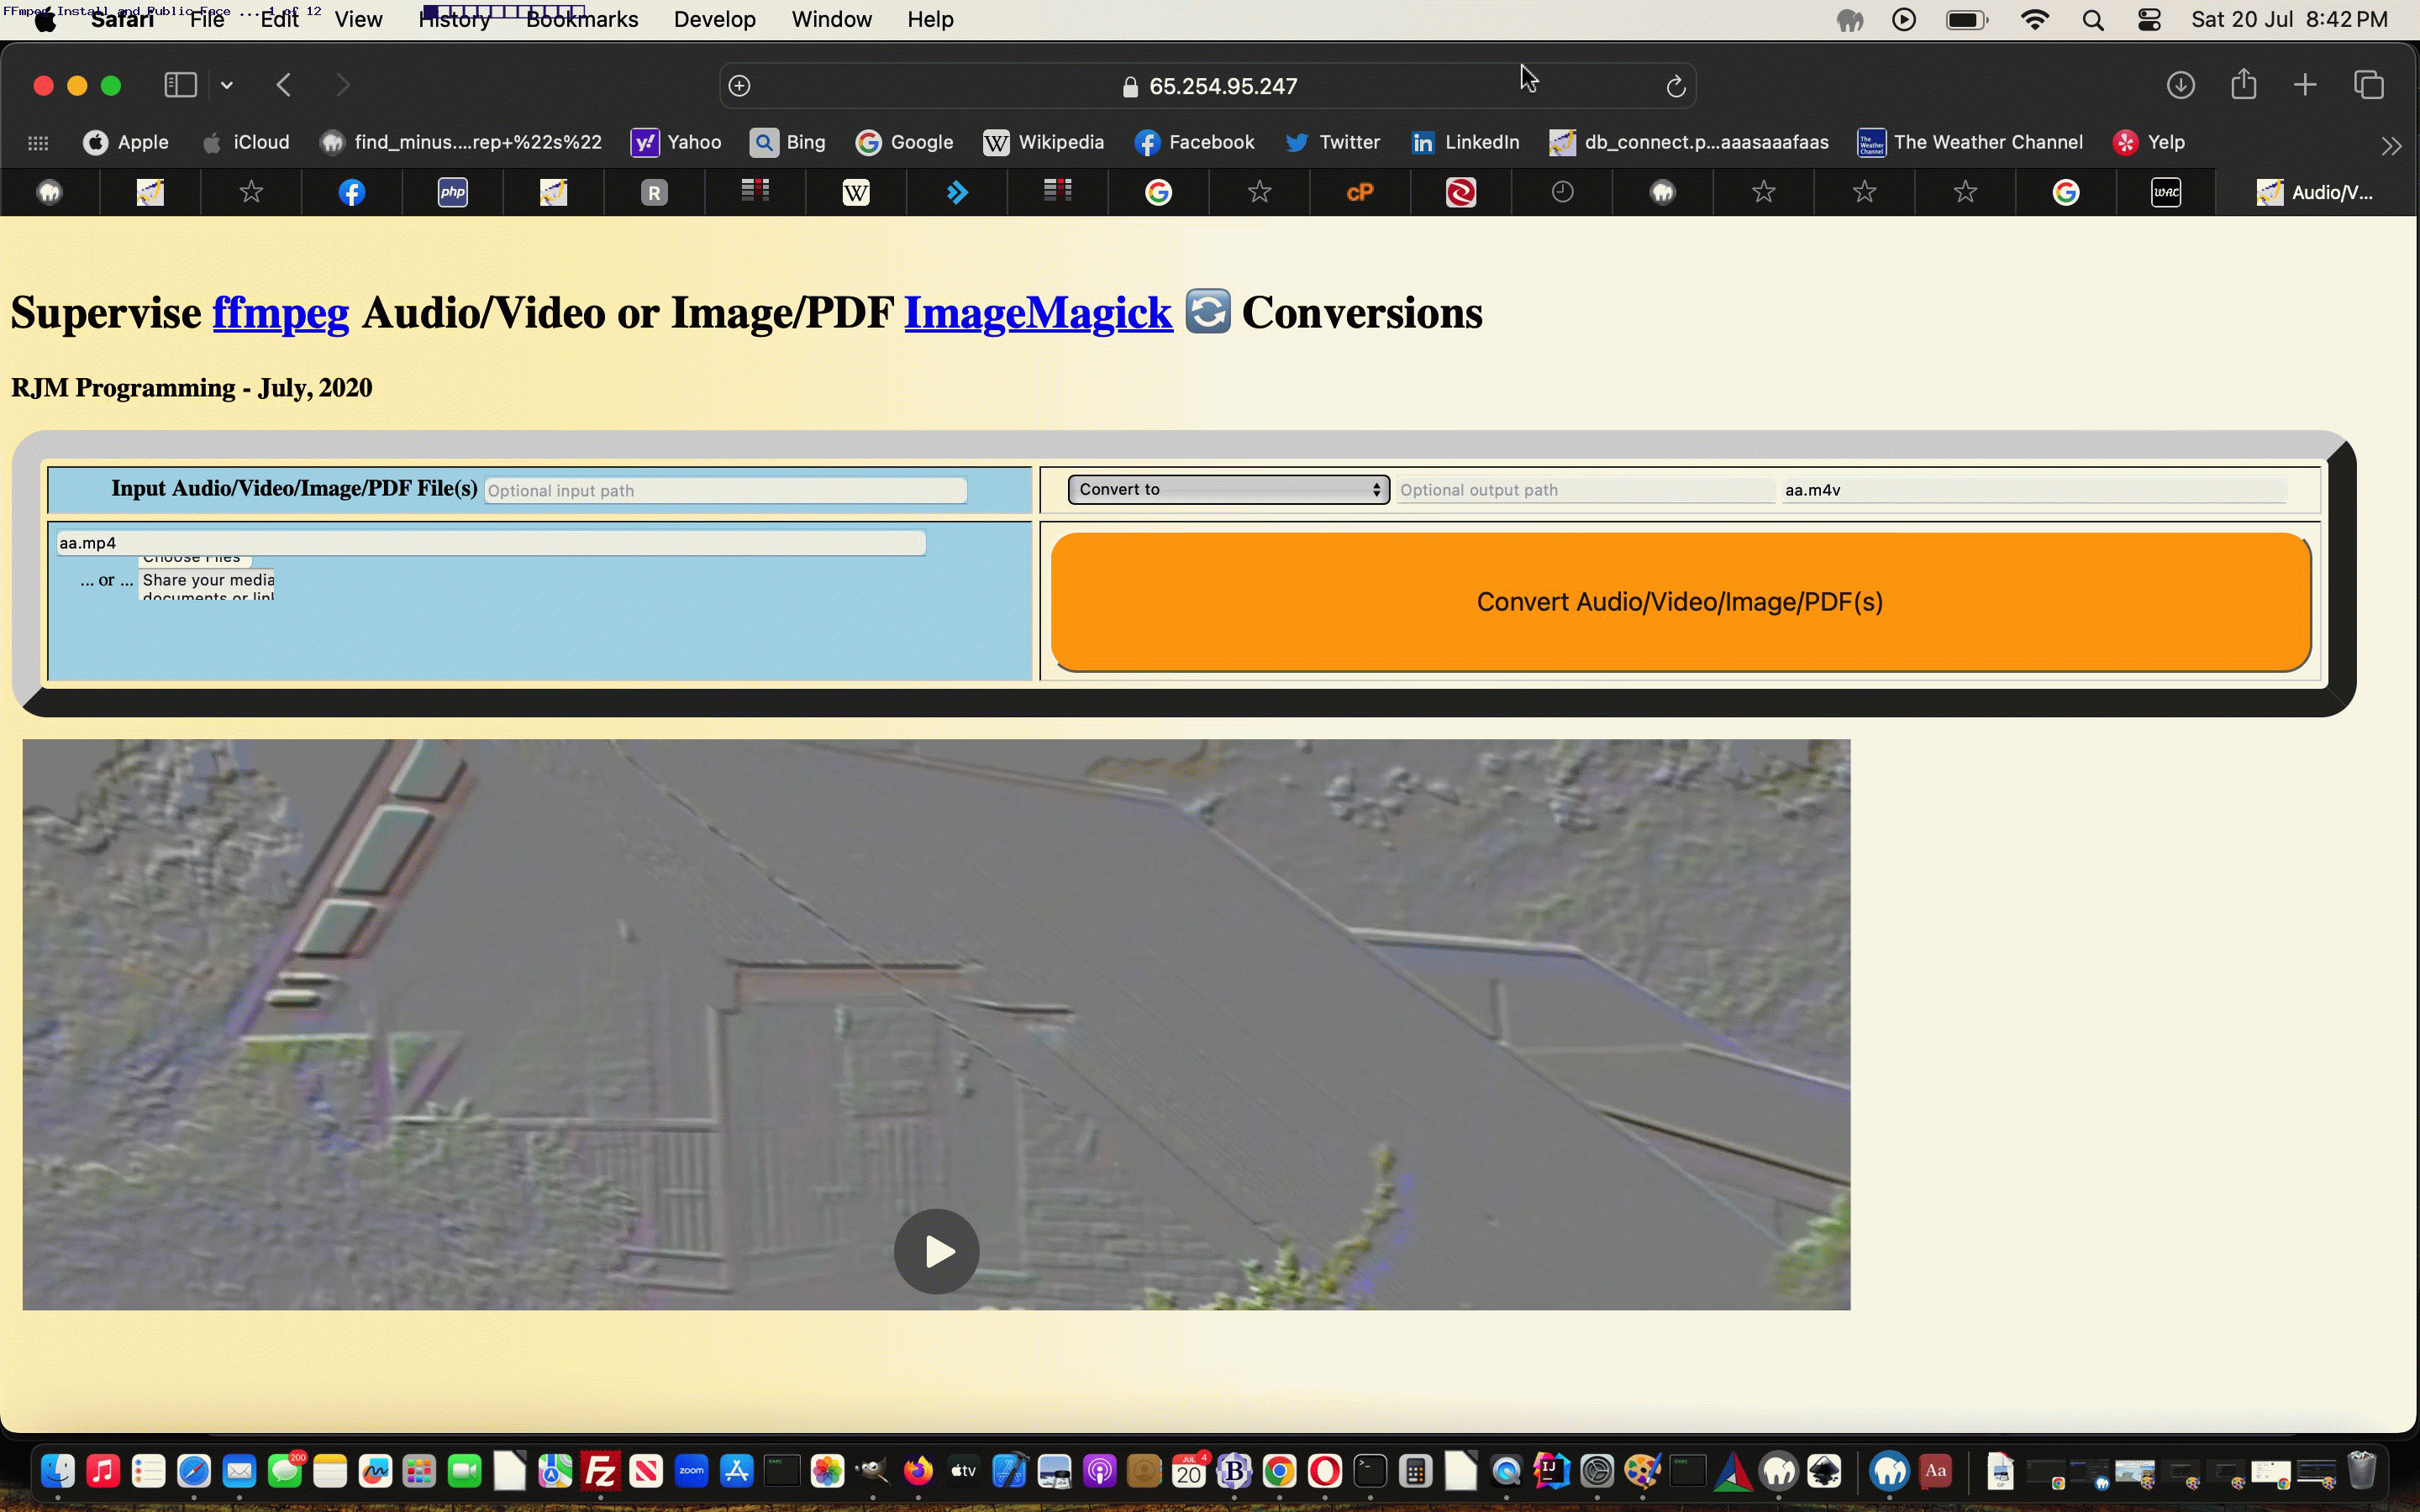This screenshot has height=1512, width=2420.
Task: Follow the ffmpeg link in heading
Action: pos(281,312)
